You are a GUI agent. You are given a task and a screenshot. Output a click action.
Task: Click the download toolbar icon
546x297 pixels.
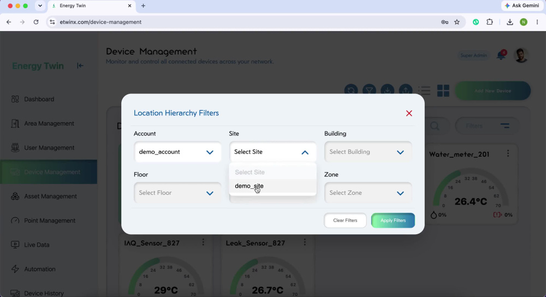coord(387,91)
